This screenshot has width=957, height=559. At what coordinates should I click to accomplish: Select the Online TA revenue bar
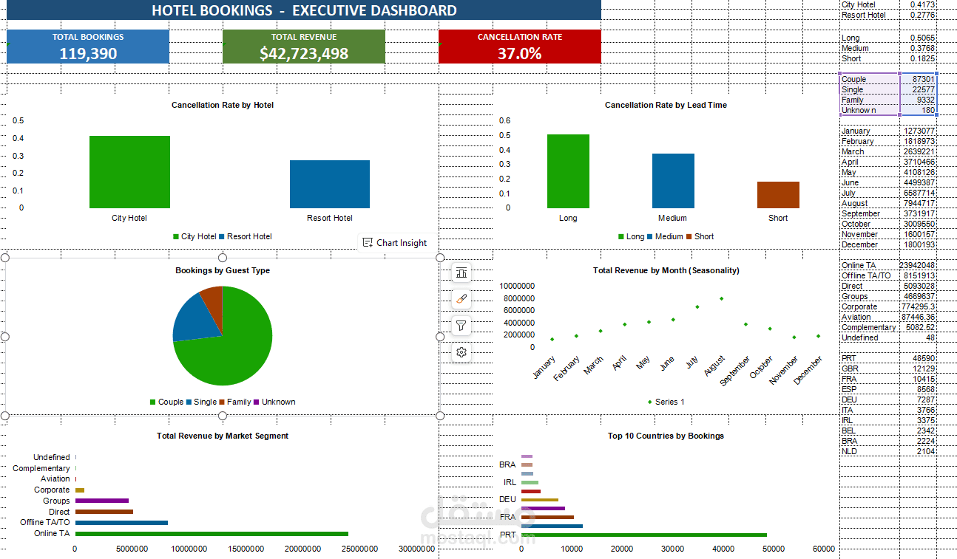pos(212,534)
